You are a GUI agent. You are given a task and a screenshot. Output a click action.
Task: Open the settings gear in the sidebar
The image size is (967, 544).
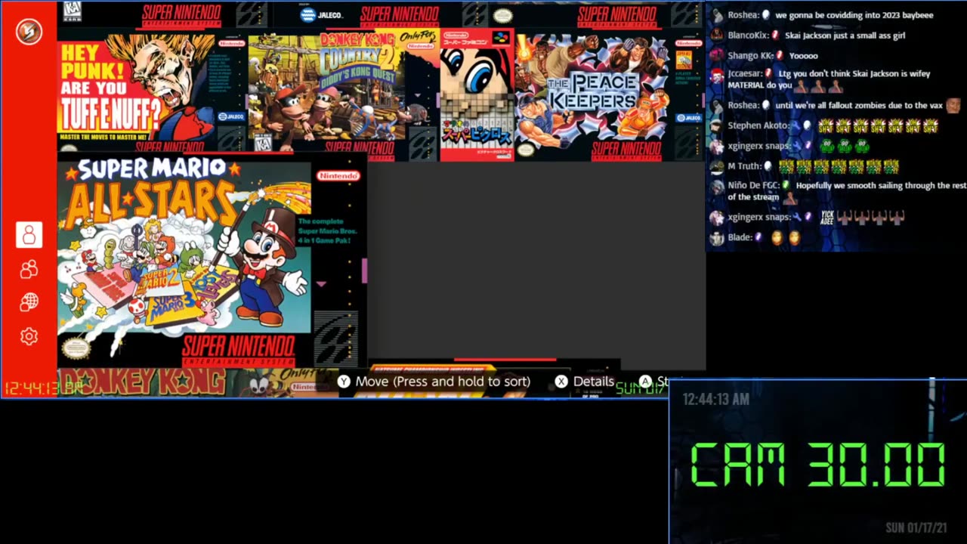pos(29,336)
